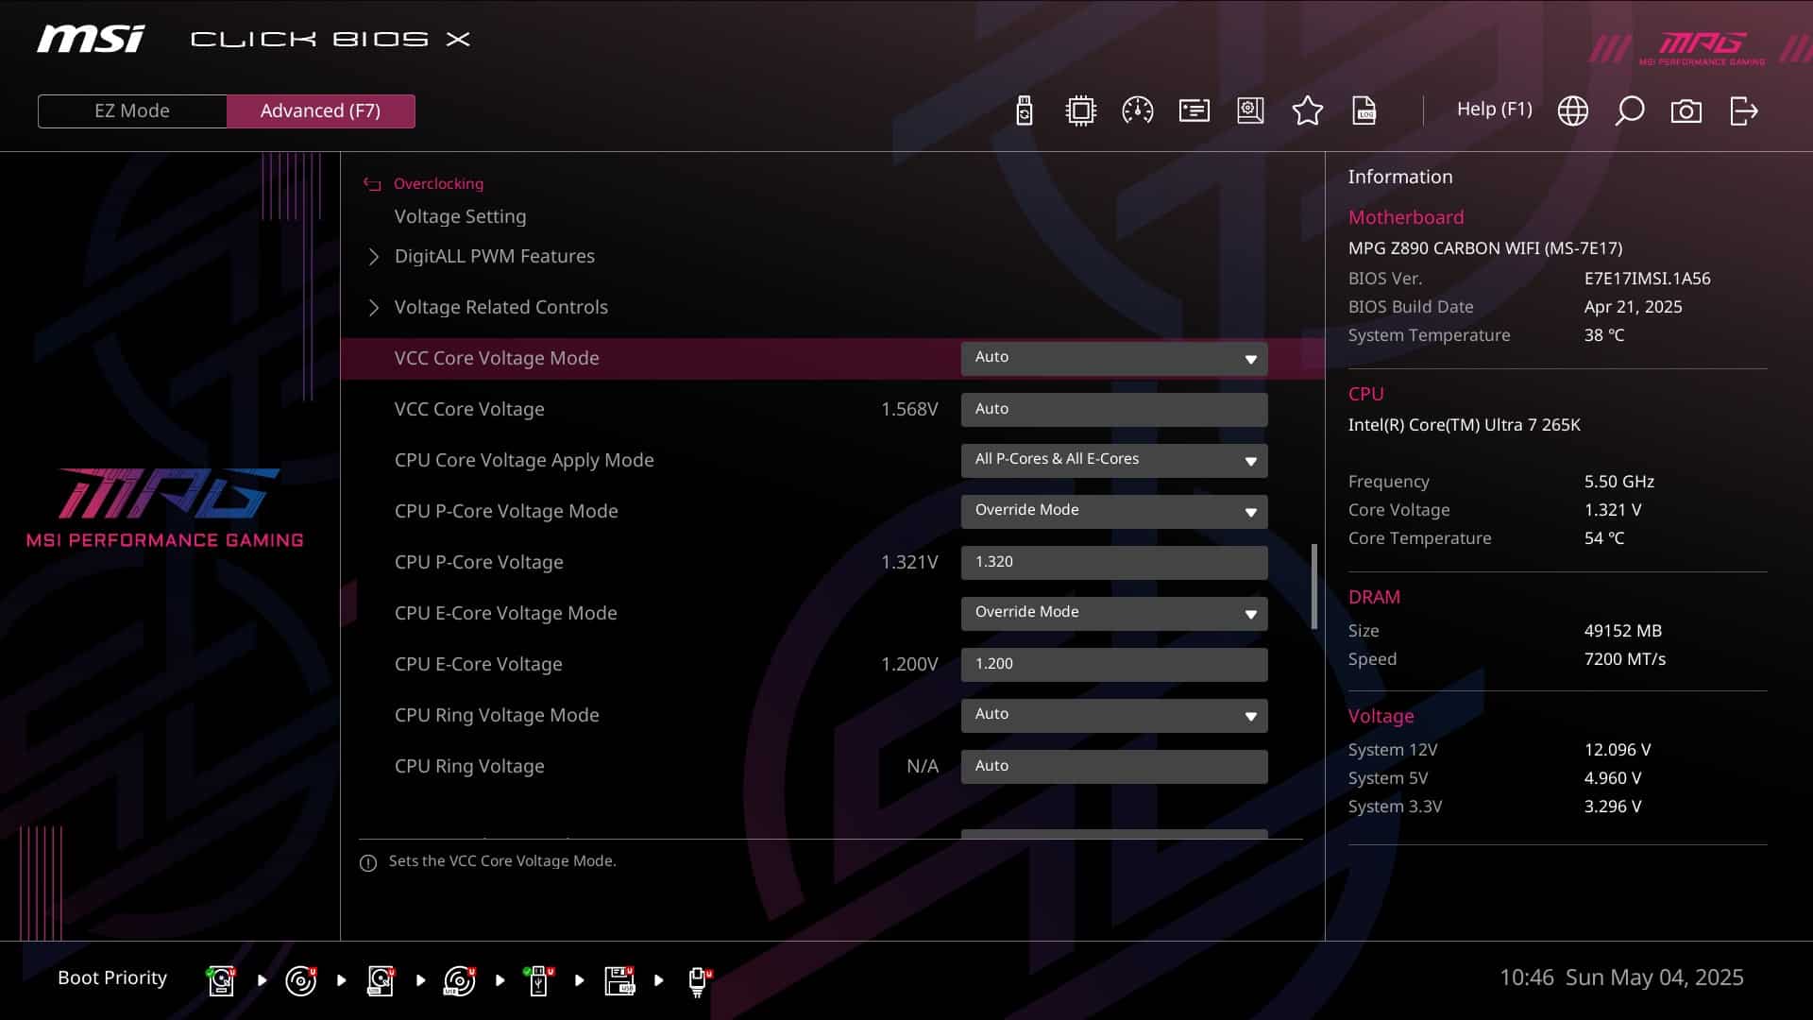Select the Advanced (F7) tab
1813x1020 pixels.
[320, 110]
